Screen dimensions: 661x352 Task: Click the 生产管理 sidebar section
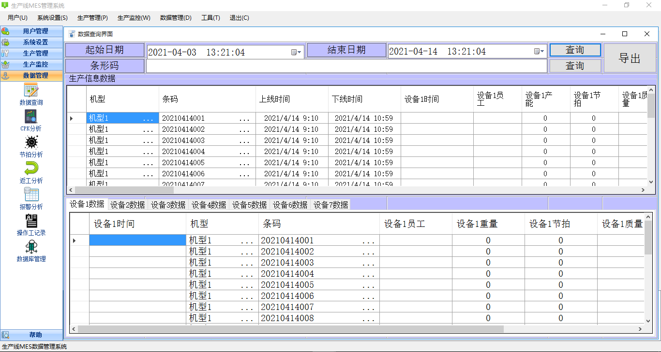pyautogui.click(x=31, y=53)
